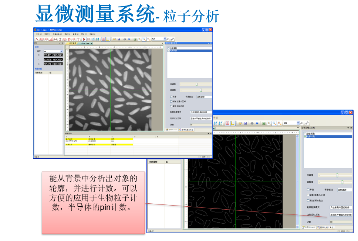The width and height of the screenshot is (358, 241).
Task: Select the text T tool in rice.jpg window
Action: point(78,39)
